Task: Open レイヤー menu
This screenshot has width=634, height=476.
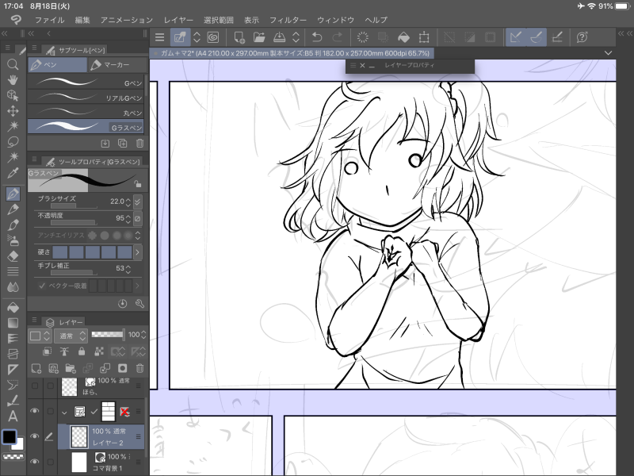Action: click(x=178, y=20)
